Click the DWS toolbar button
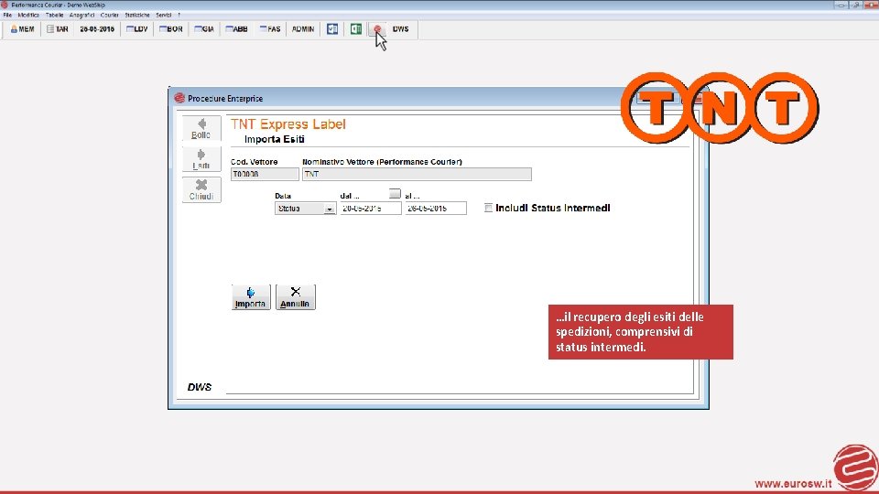 coord(400,29)
